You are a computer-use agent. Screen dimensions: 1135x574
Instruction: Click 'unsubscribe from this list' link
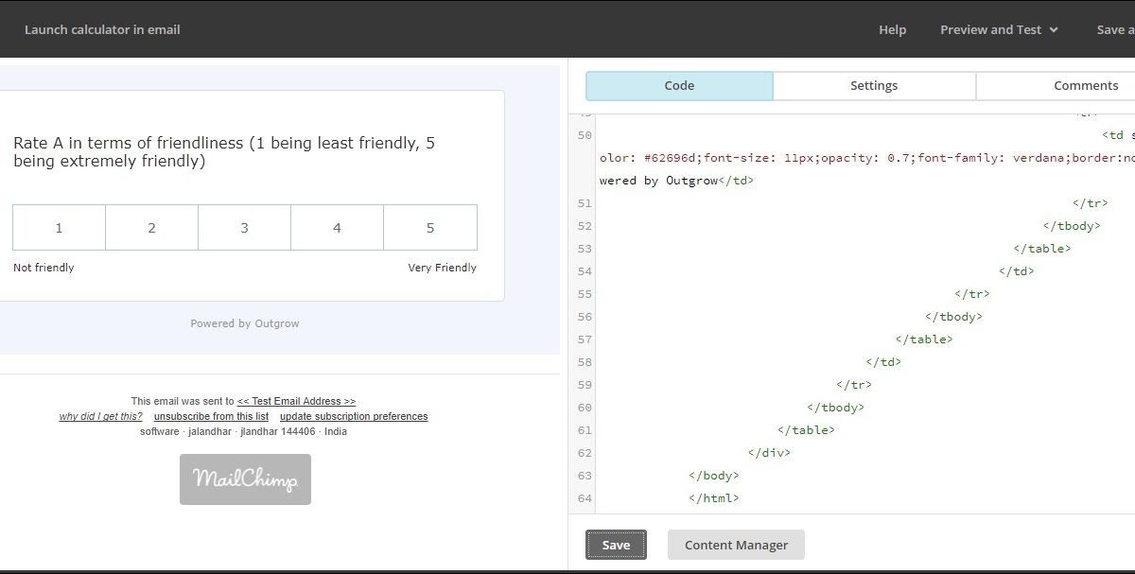pyautogui.click(x=211, y=416)
